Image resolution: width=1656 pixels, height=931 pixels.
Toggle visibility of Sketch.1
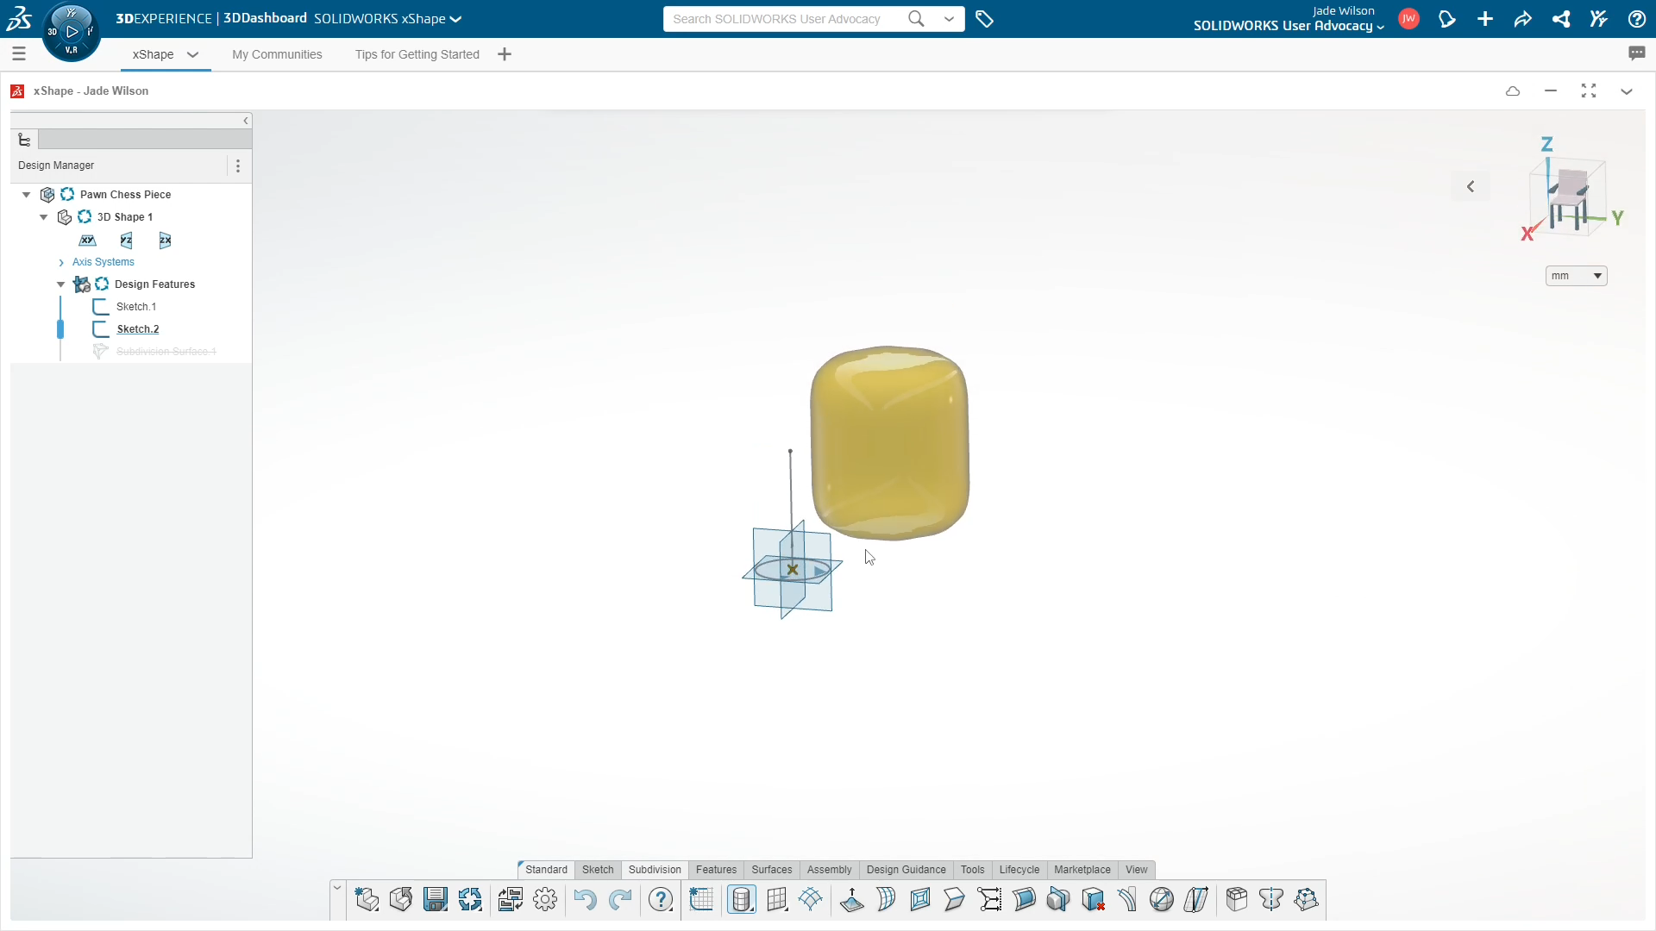point(100,306)
